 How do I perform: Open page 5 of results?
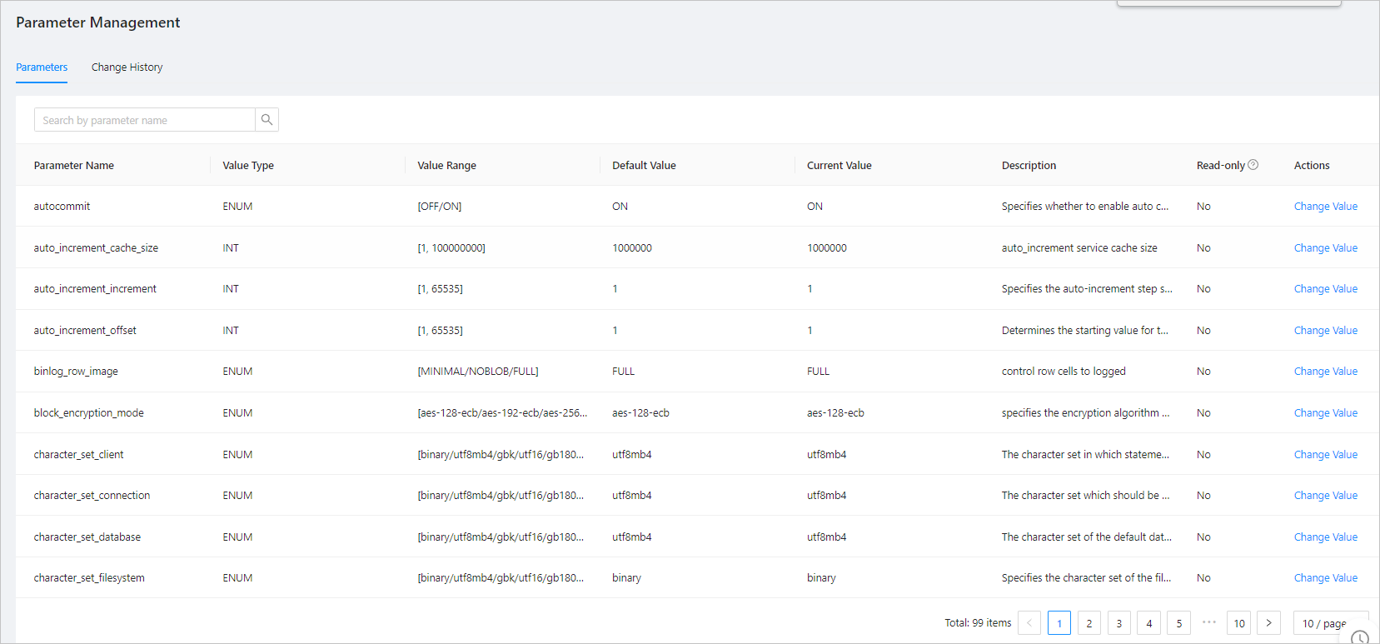point(1178,623)
